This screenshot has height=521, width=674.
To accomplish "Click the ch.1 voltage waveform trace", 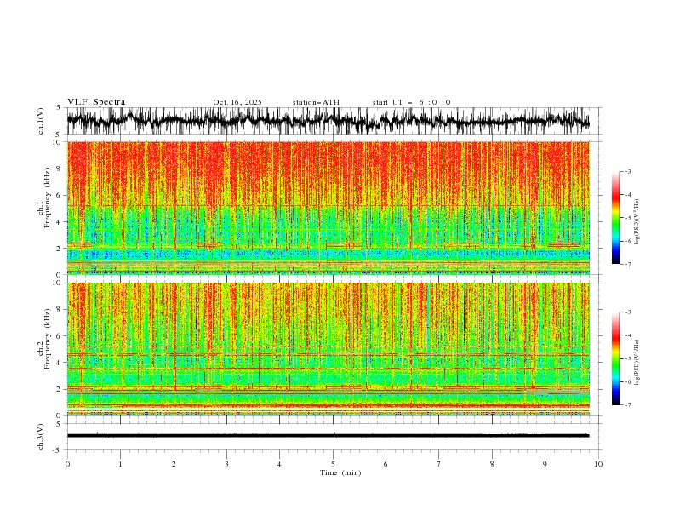I will point(328,121).
